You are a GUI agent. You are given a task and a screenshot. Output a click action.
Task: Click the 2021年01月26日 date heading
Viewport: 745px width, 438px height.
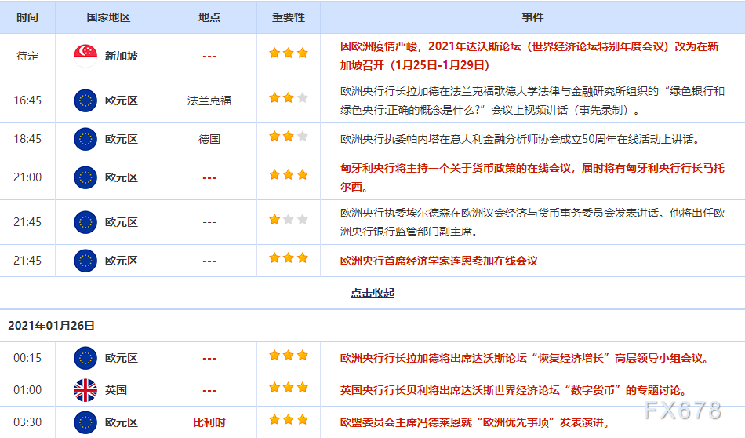tap(51, 325)
